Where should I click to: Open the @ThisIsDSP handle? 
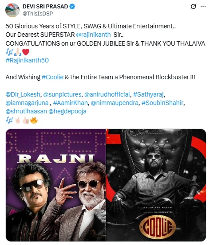click(38, 14)
